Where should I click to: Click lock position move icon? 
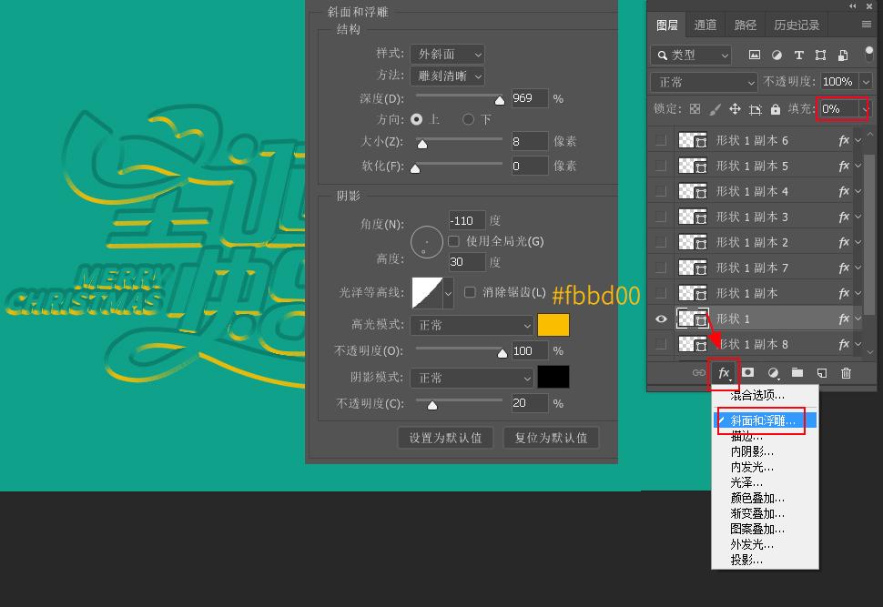pyautogui.click(x=735, y=108)
